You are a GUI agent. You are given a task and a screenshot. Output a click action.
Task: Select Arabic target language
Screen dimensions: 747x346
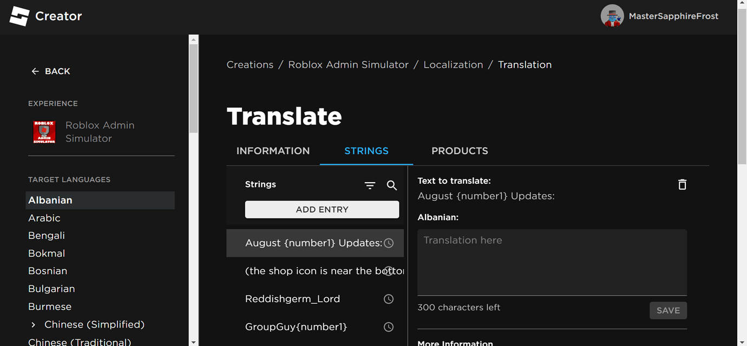tap(44, 218)
